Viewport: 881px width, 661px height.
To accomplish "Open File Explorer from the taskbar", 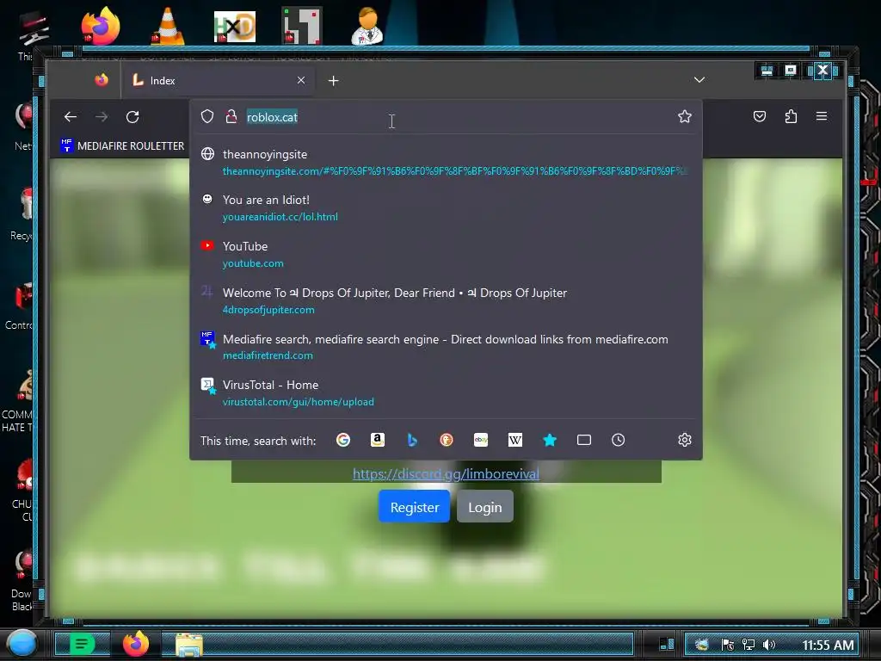I will pyautogui.click(x=189, y=645).
